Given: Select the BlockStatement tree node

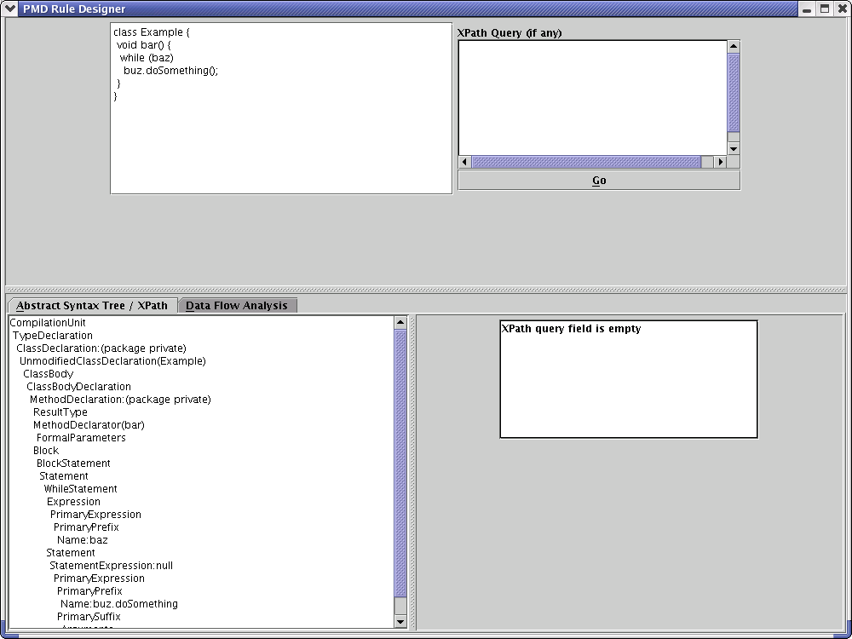Looking at the screenshot, I should tap(73, 463).
